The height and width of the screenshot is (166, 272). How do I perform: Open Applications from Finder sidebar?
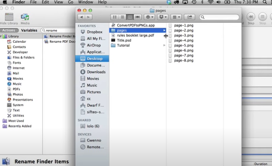point(92,52)
